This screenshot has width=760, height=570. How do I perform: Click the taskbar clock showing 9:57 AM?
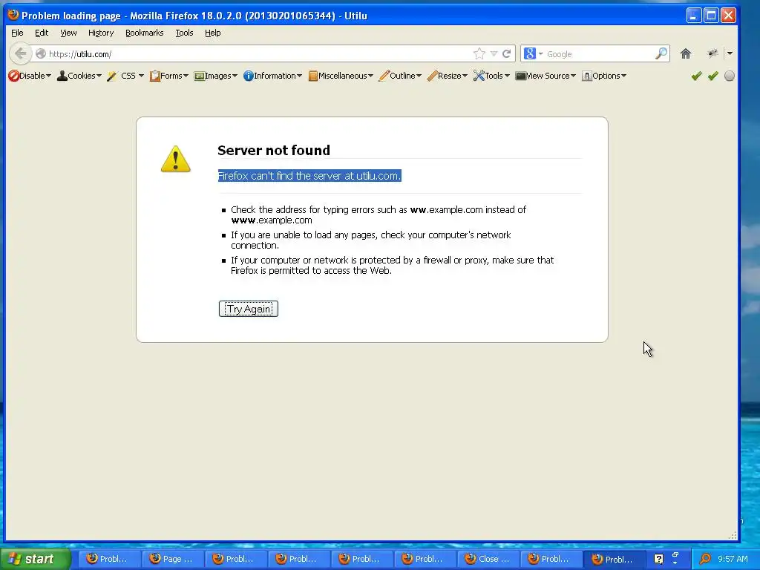click(733, 559)
